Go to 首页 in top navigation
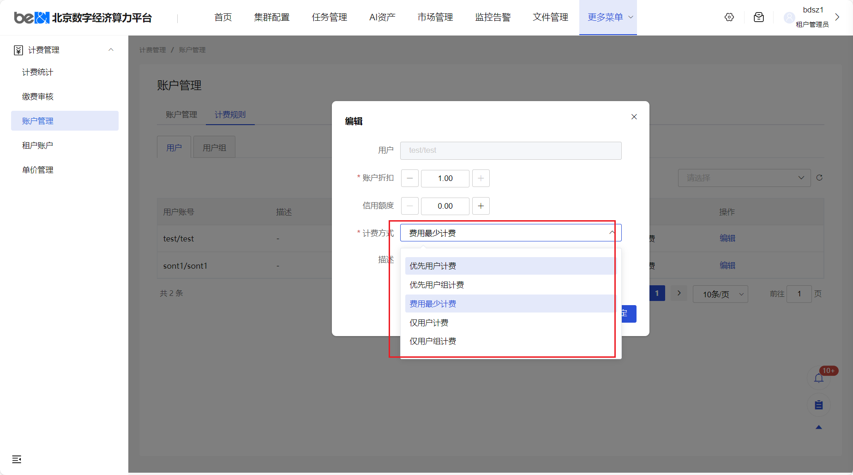Screen dimensions: 853x475 (x=223, y=17)
